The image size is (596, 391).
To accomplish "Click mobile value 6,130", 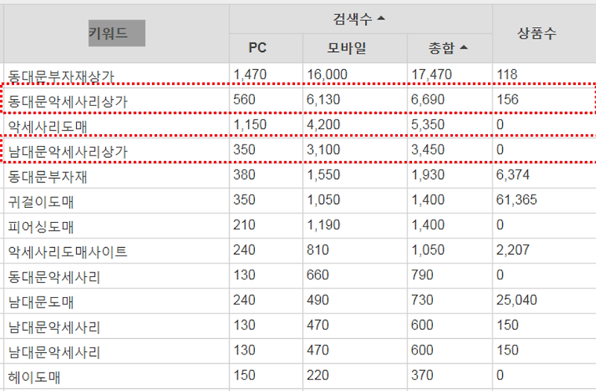I will 323,100.
